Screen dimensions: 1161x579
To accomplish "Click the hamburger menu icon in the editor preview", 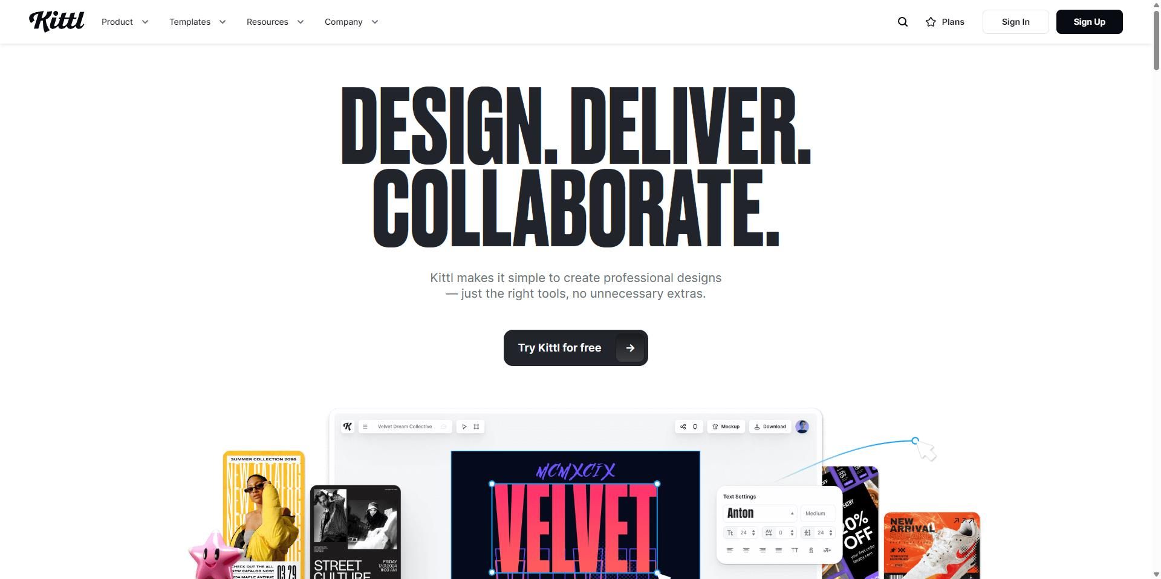I will coord(365,427).
